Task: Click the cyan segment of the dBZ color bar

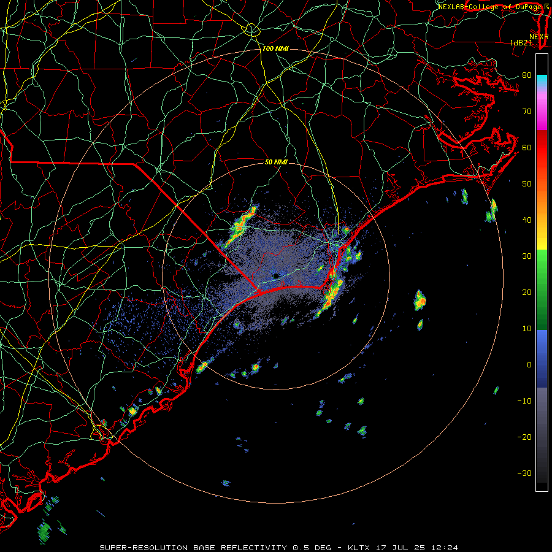Action: click(542, 80)
